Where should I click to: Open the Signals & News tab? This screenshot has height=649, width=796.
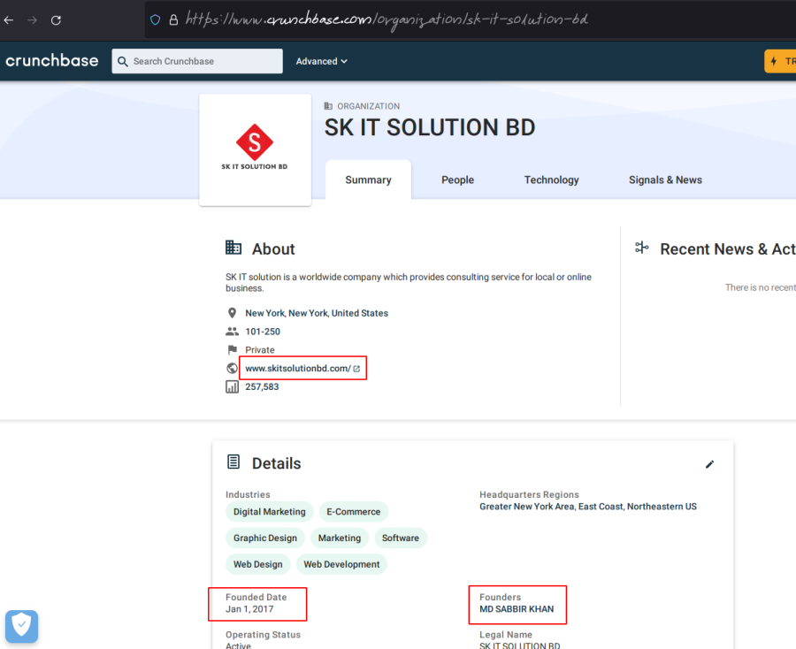click(x=665, y=179)
